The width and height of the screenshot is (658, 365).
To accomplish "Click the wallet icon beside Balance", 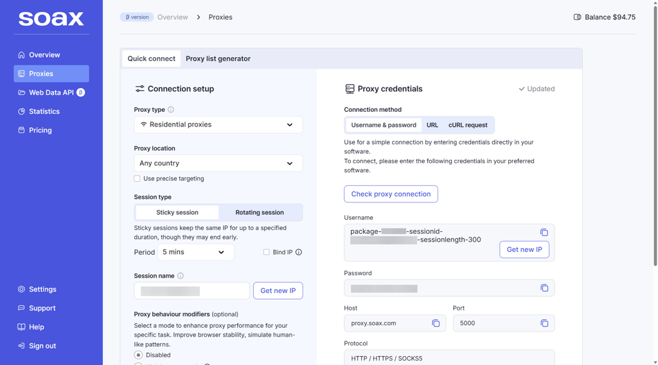I will [x=578, y=17].
